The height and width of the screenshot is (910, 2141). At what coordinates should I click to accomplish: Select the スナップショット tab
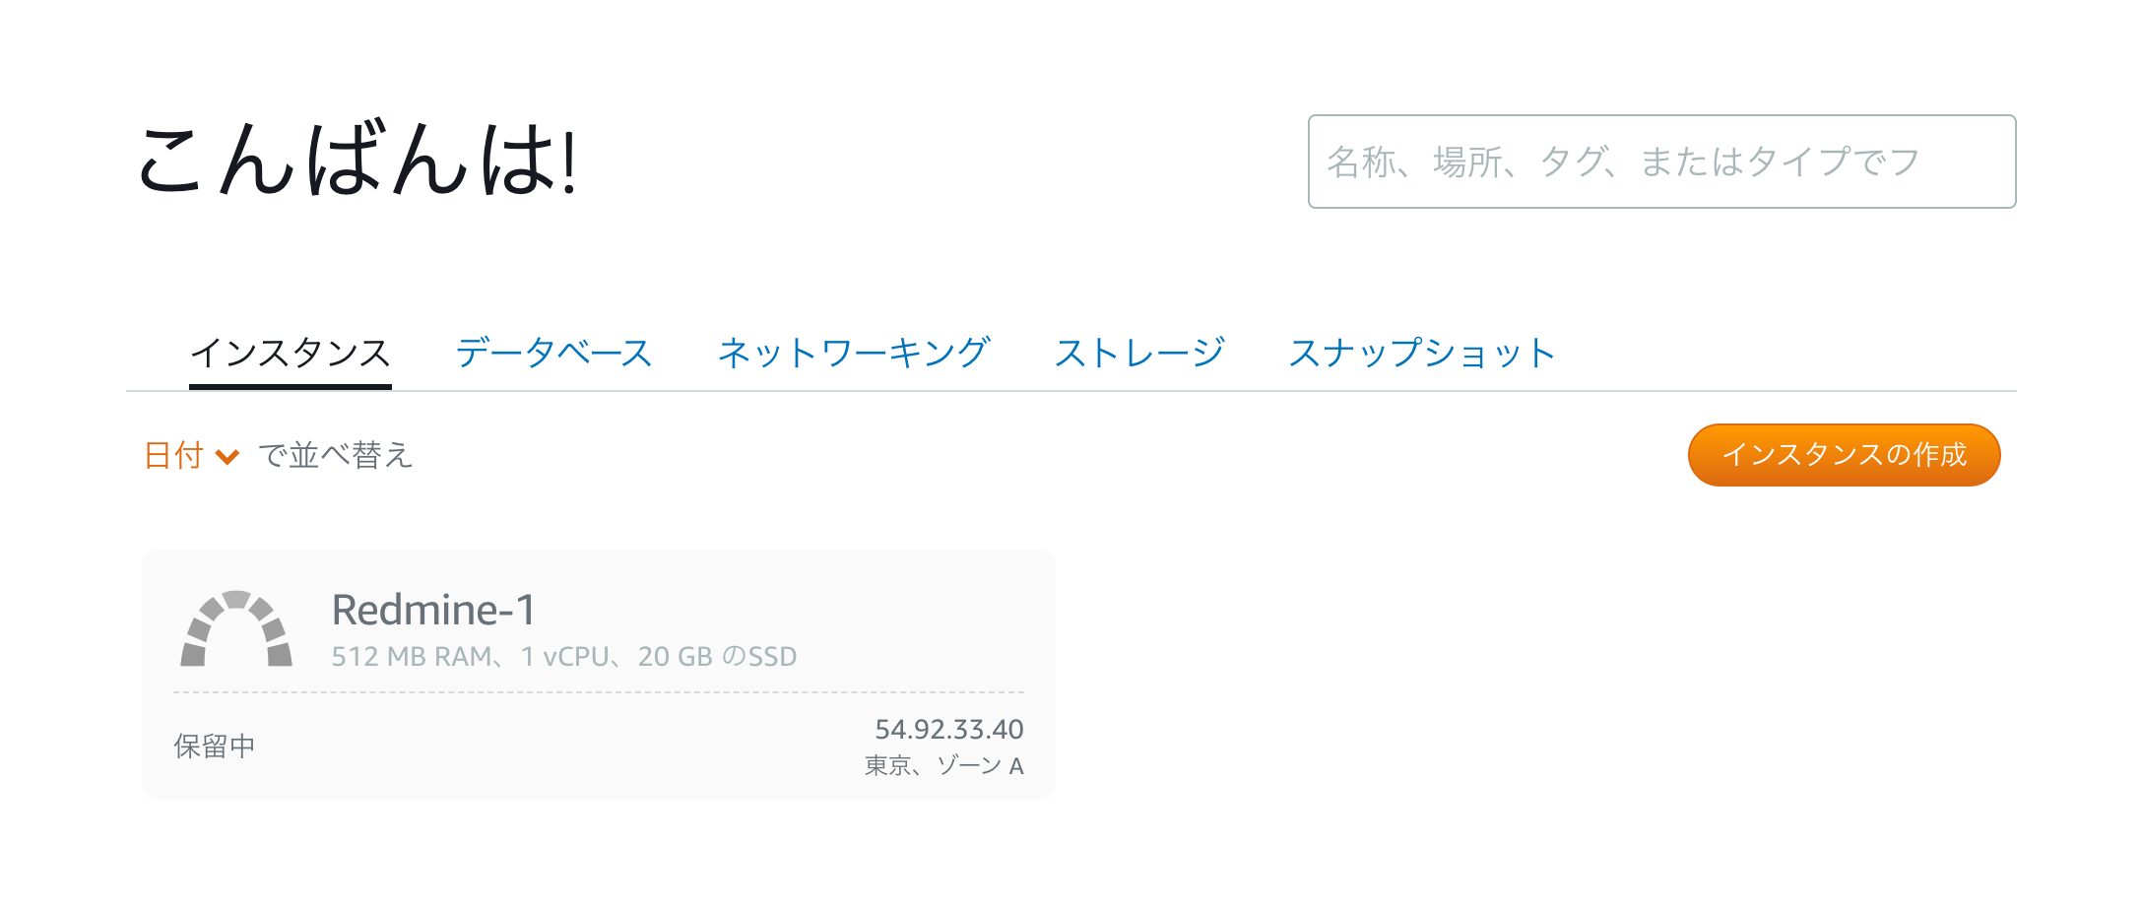click(1421, 353)
